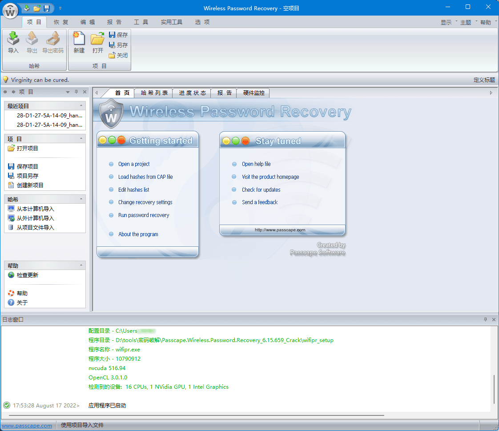This screenshot has height=431, width=499.
Task: Click Edit hashes list link
Action: click(134, 190)
